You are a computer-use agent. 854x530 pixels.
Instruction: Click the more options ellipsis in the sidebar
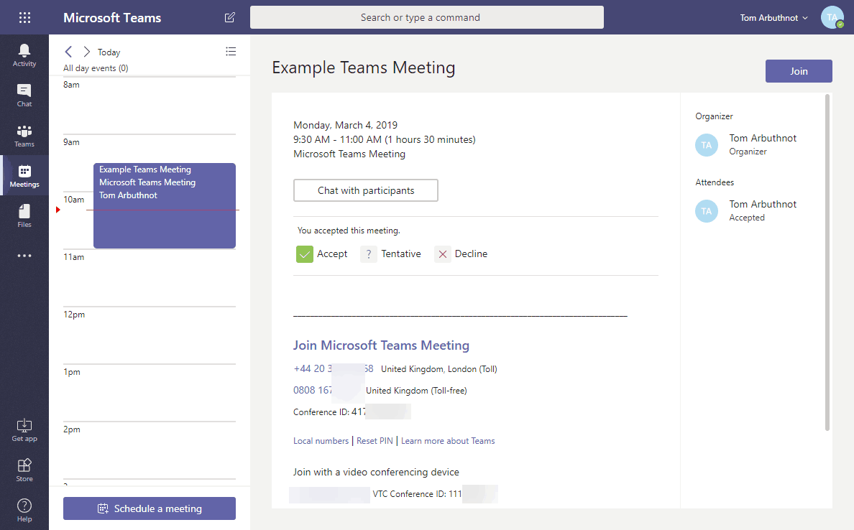(x=24, y=255)
